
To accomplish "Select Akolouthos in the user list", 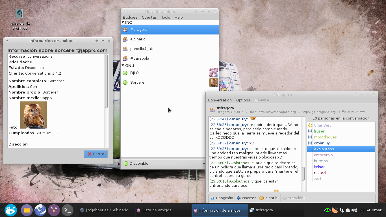I will click(341, 149).
